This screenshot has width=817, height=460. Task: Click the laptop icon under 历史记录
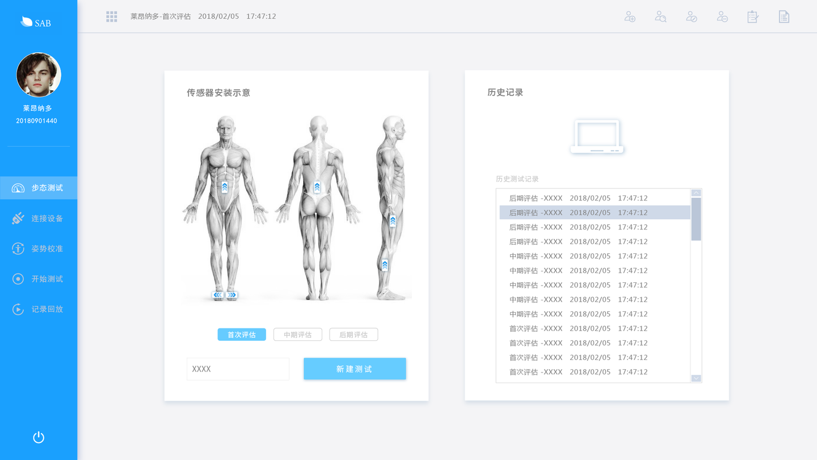[597, 136]
